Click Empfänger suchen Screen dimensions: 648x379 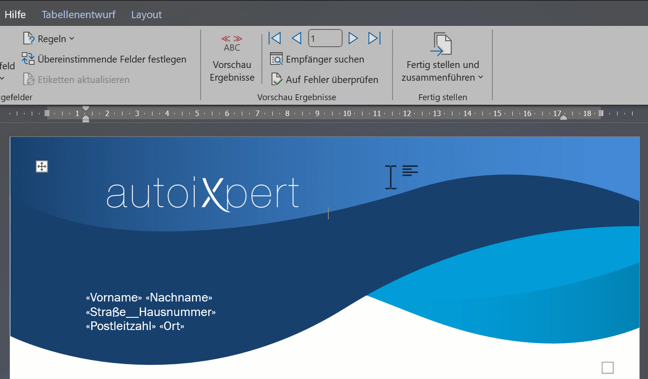317,59
